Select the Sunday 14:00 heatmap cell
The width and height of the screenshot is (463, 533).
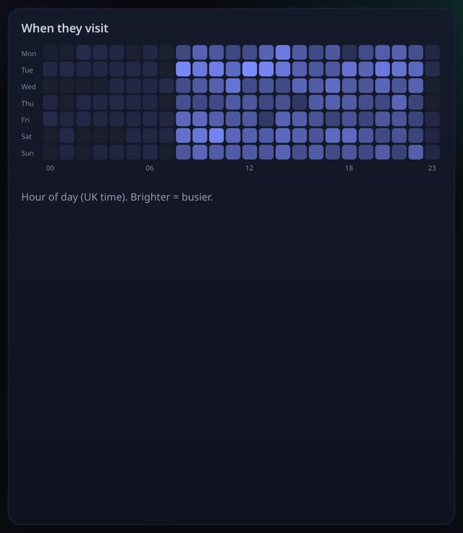point(283,152)
